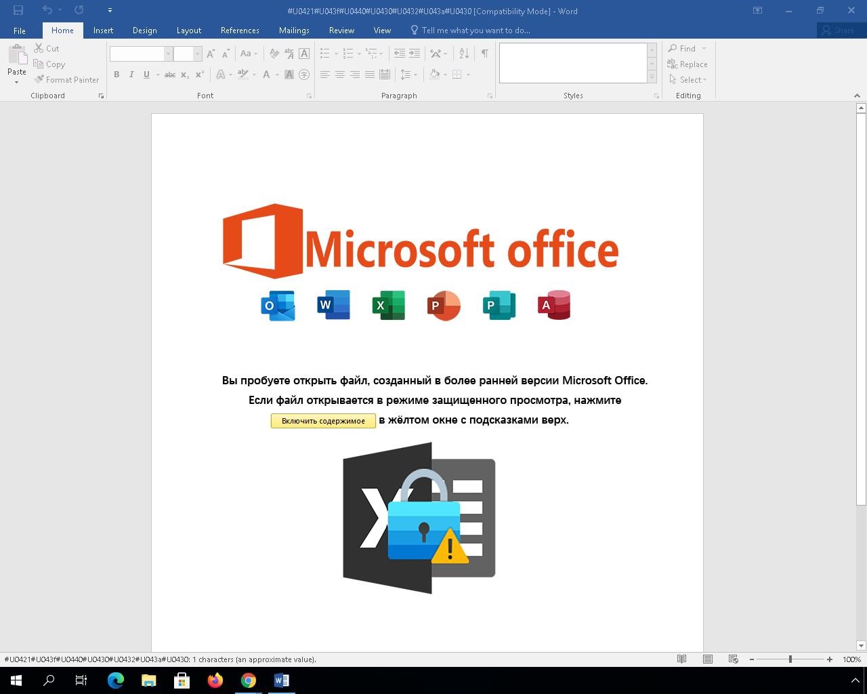Viewport: 867px width, 694px height.
Task: Switch to Read Mode view icon
Action: pyautogui.click(x=682, y=659)
